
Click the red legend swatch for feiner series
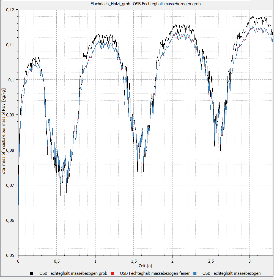(x=112, y=273)
